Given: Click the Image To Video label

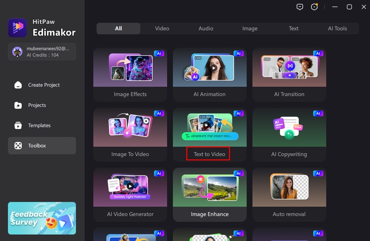Looking at the screenshot, I should [x=130, y=154].
